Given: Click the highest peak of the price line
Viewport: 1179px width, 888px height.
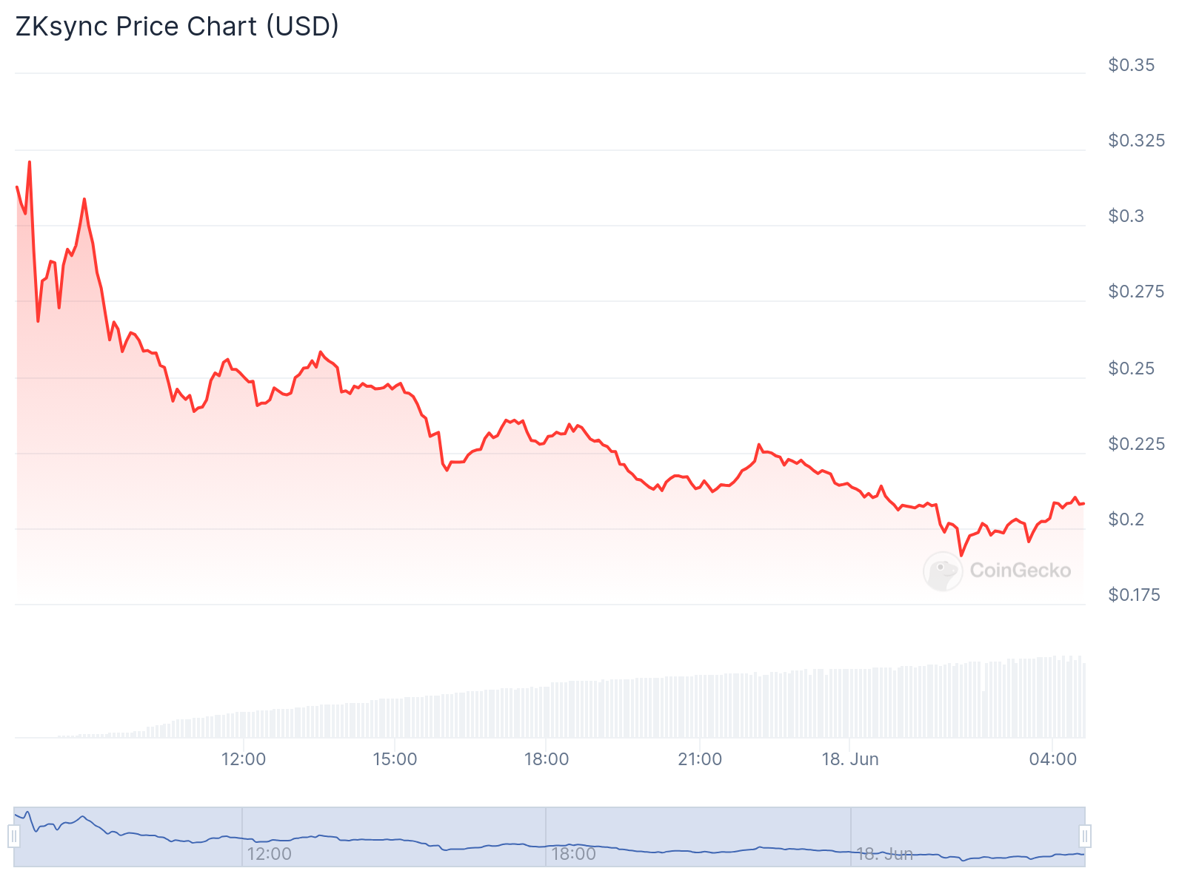Looking at the screenshot, I should point(30,161).
